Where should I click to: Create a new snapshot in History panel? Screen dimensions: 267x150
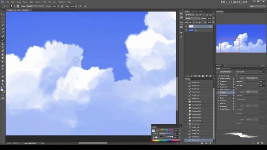pos(207,143)
